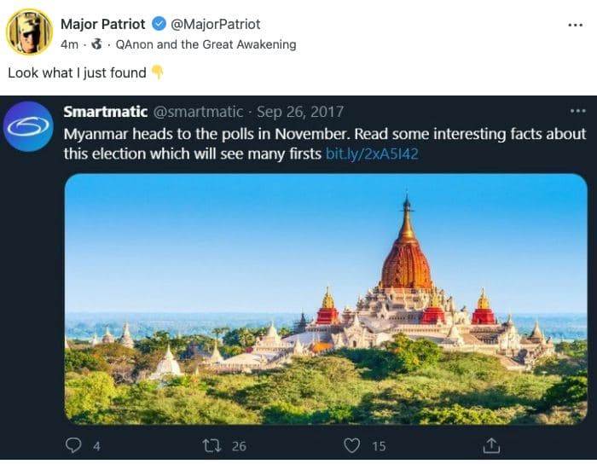Click the Major Patriot profile avatar

(x=29, y=32)
